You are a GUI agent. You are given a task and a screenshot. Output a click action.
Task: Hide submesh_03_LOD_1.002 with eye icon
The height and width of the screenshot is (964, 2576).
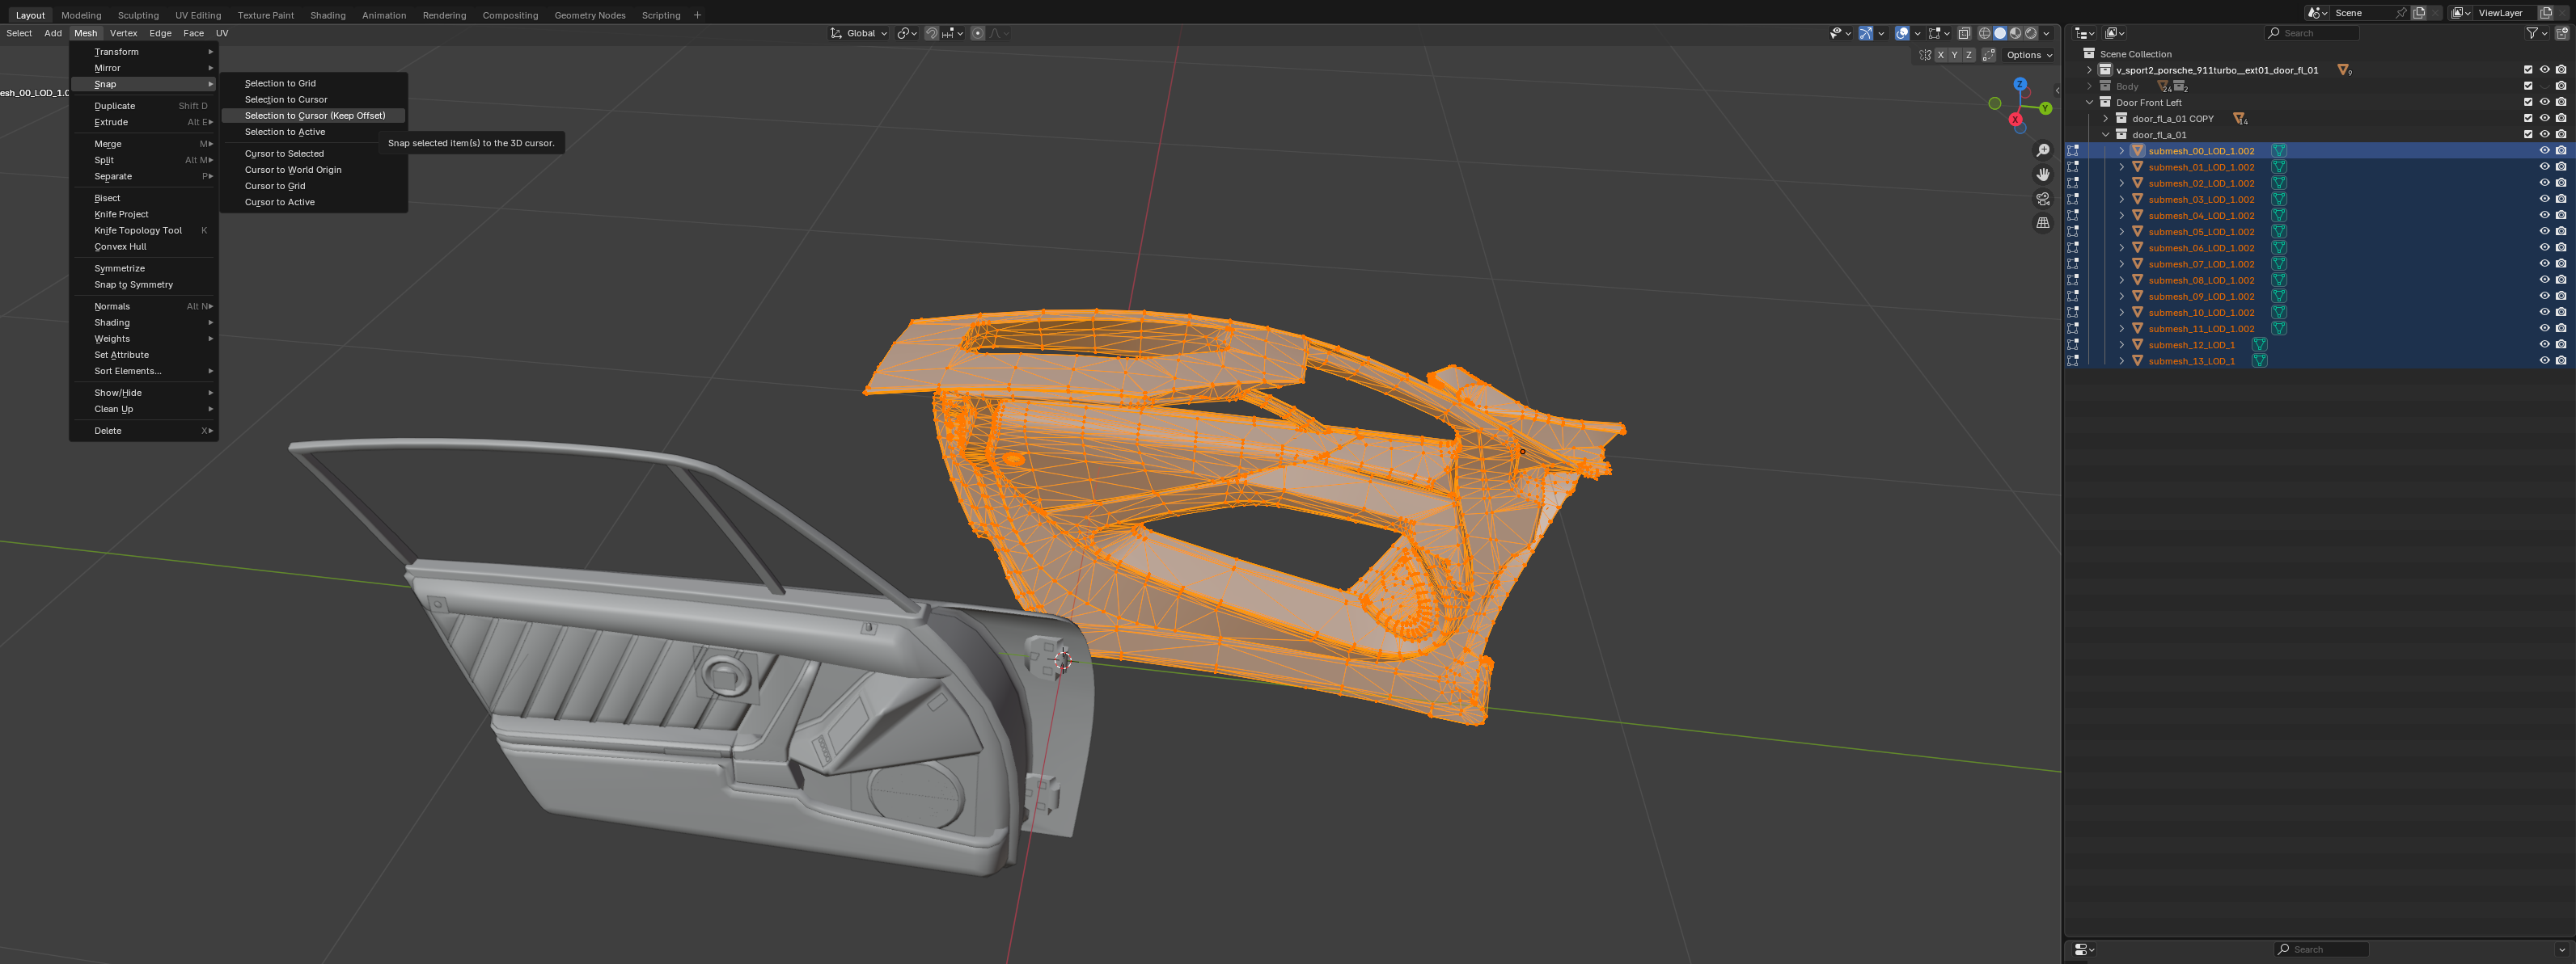click(x=2544, y=199)
